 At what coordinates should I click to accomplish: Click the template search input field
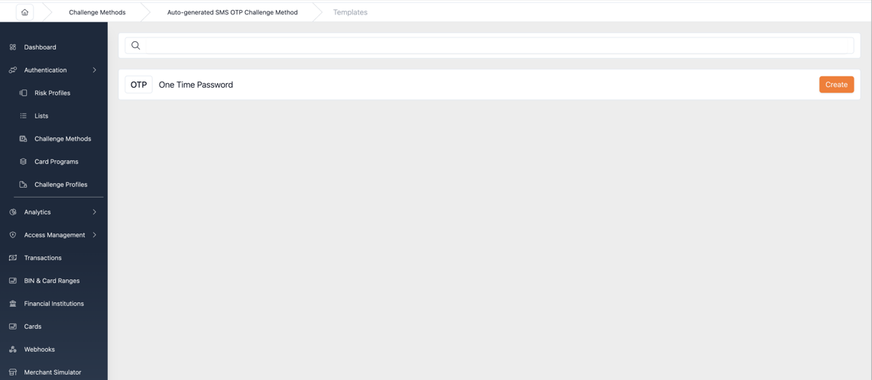point(499,46)
